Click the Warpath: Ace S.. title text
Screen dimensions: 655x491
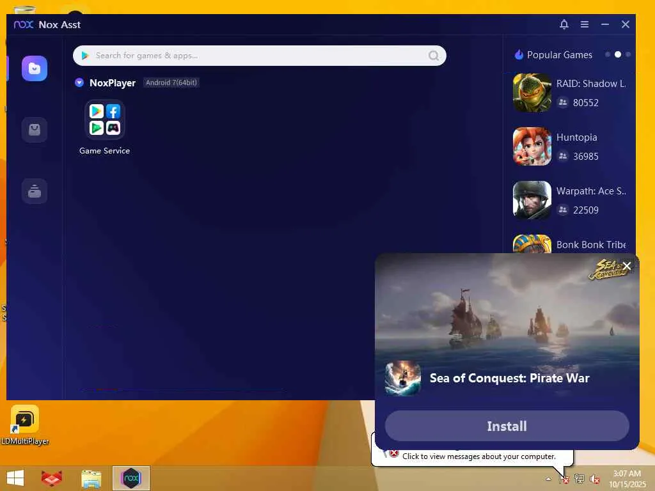[x=591, y=191]
